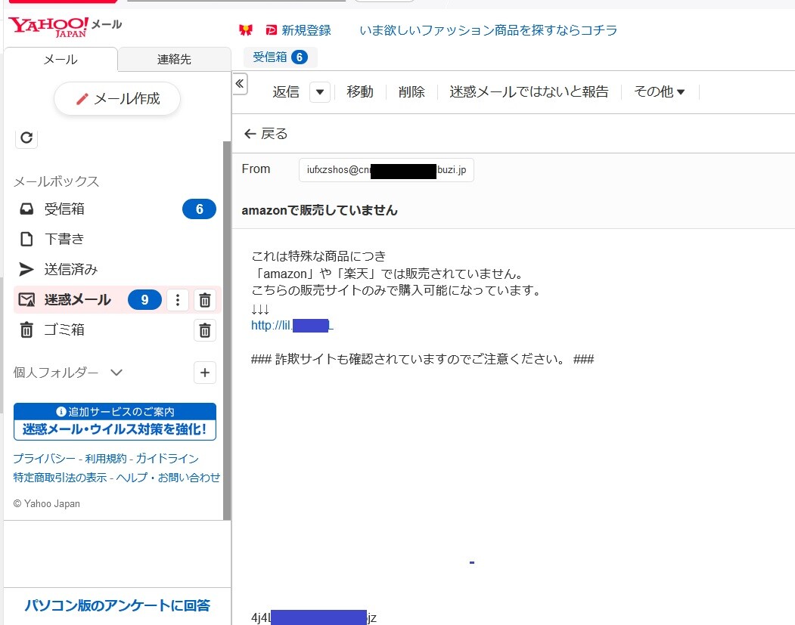The width and height of the screenshot is (795, 625).
Task: Empty 迷惑メール folder via trash icon
Action: coord(205,300)
